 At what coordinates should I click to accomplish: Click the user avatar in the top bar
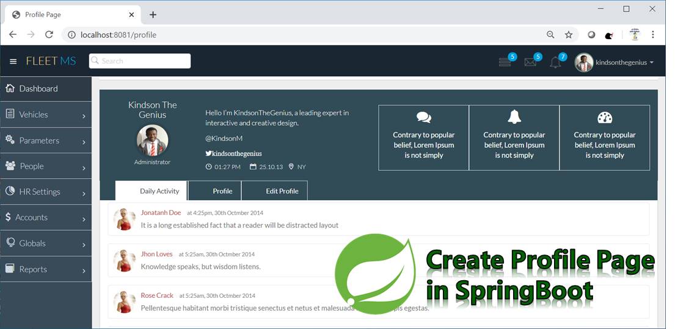point(584,63)
